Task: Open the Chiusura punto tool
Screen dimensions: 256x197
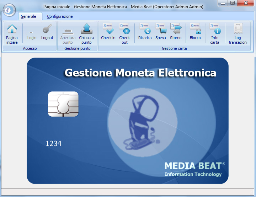Action: pos(86,34)
